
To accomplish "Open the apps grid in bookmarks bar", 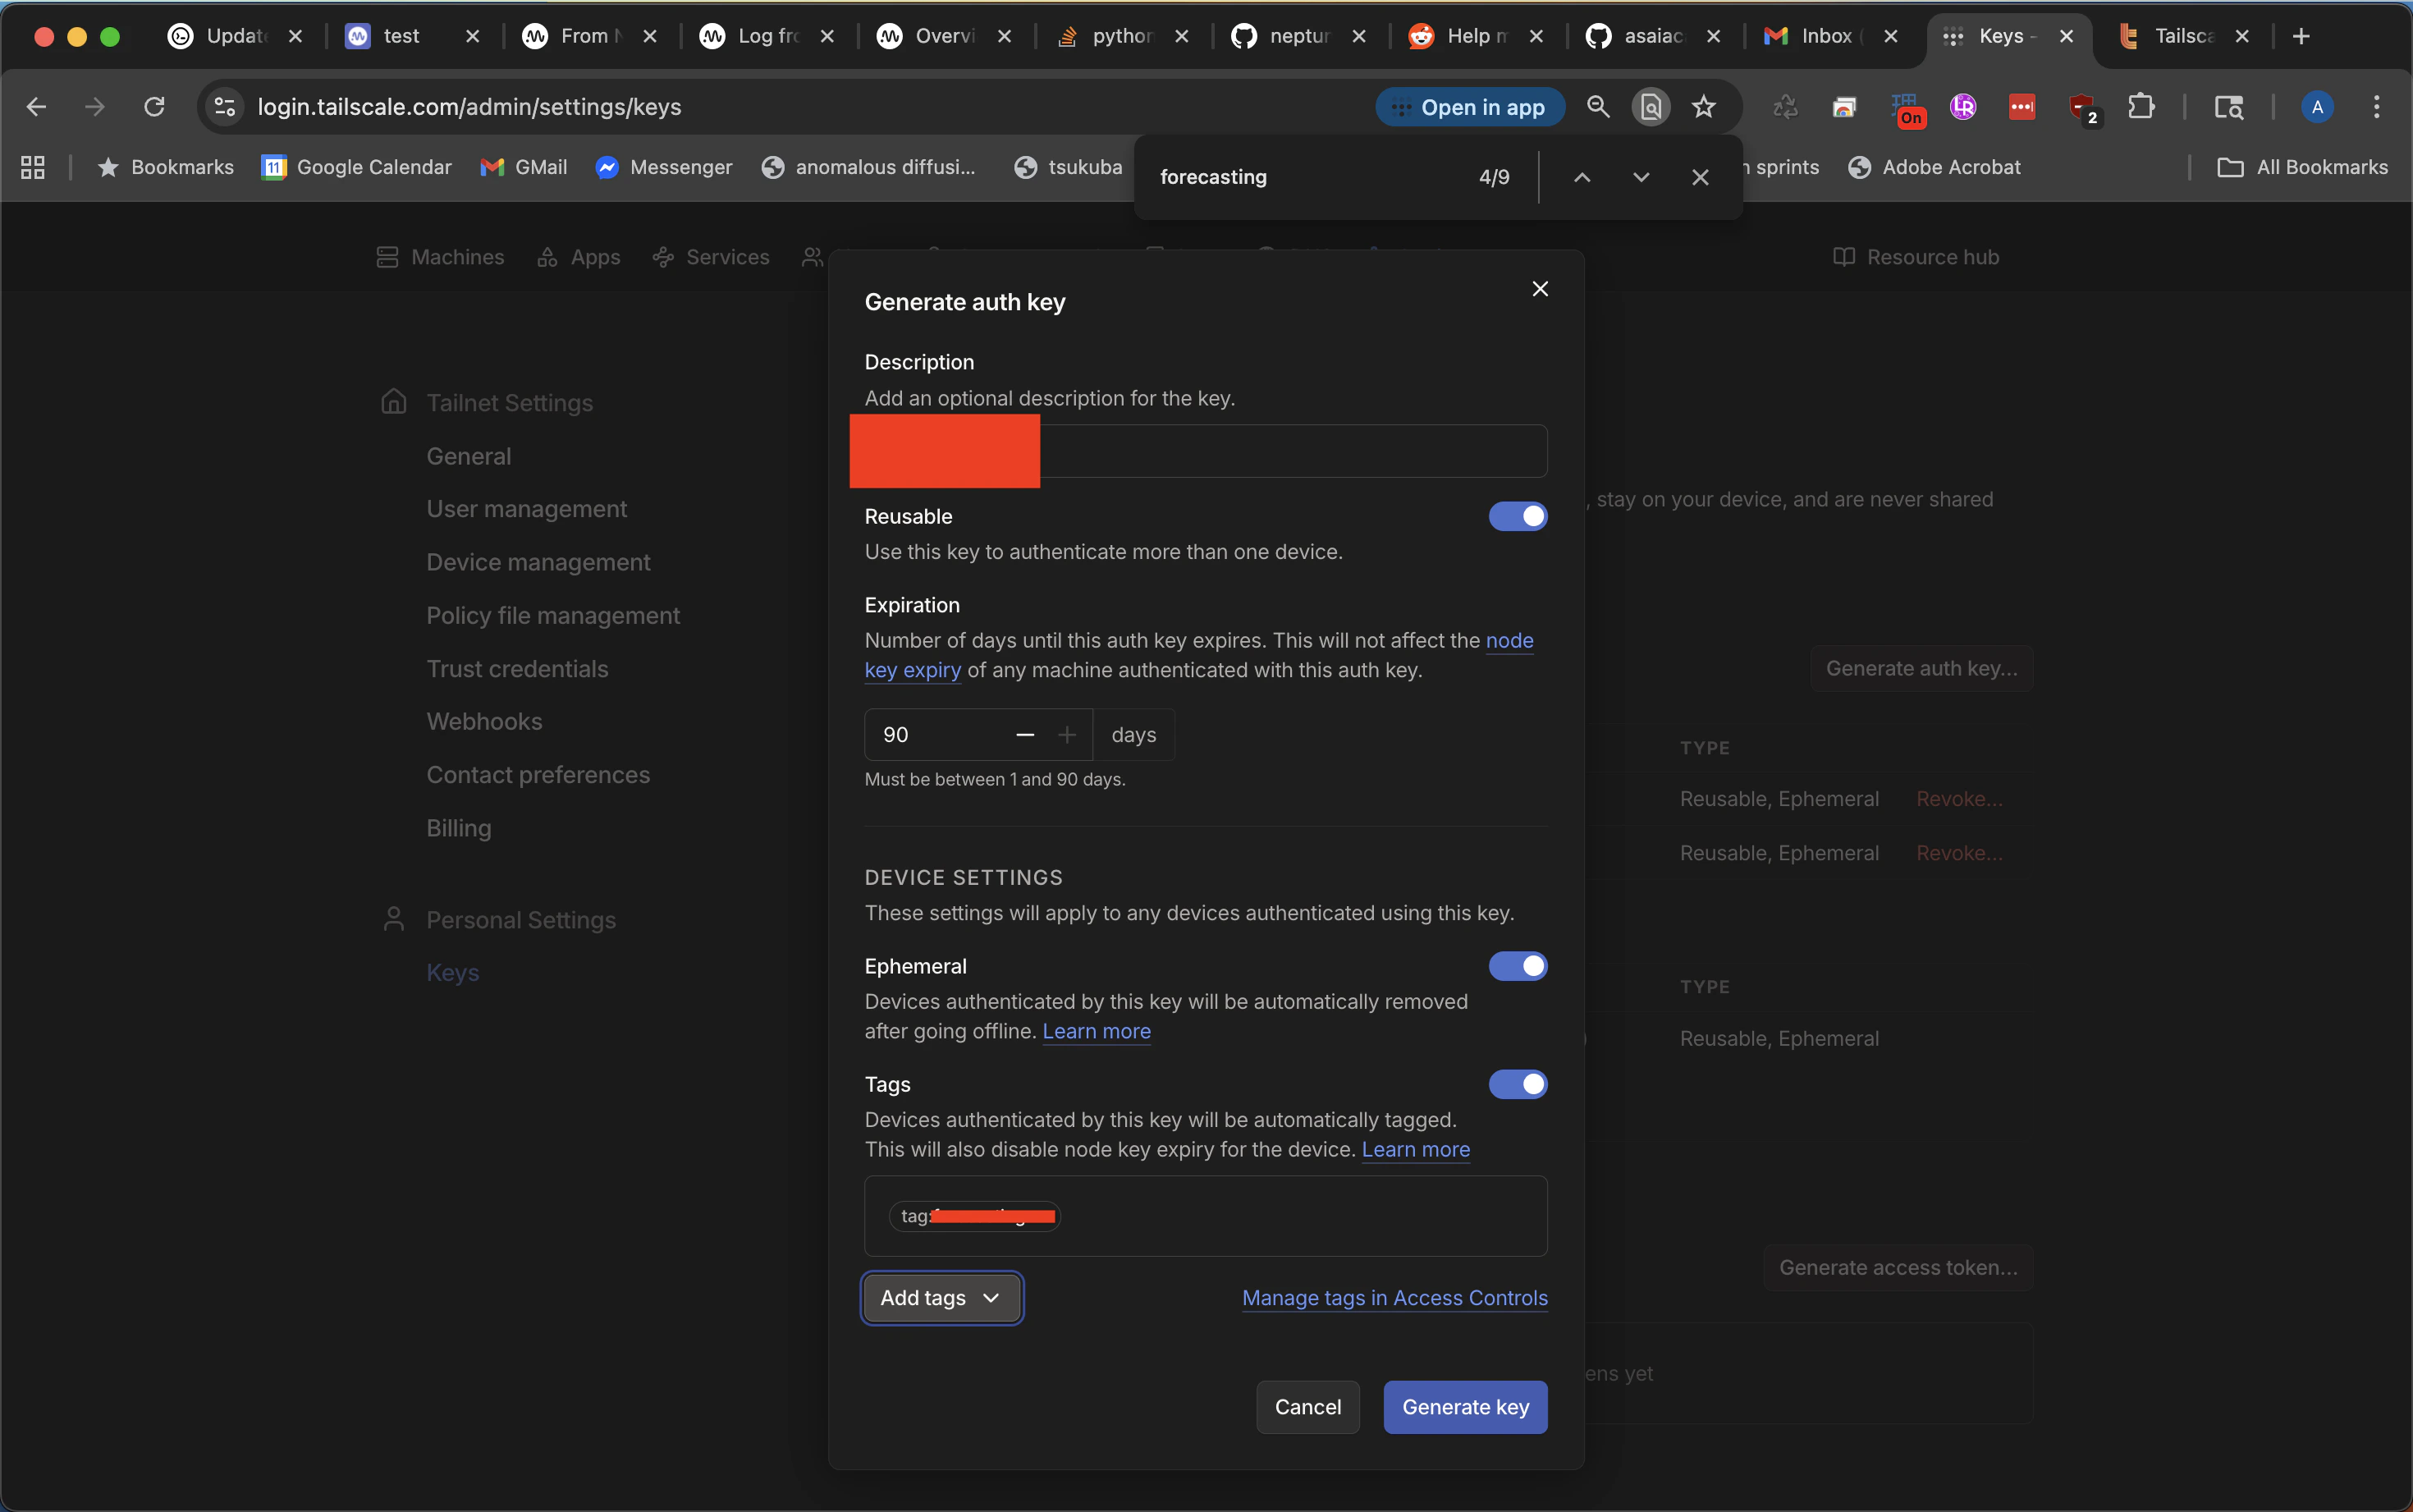I will coord(33,167).
